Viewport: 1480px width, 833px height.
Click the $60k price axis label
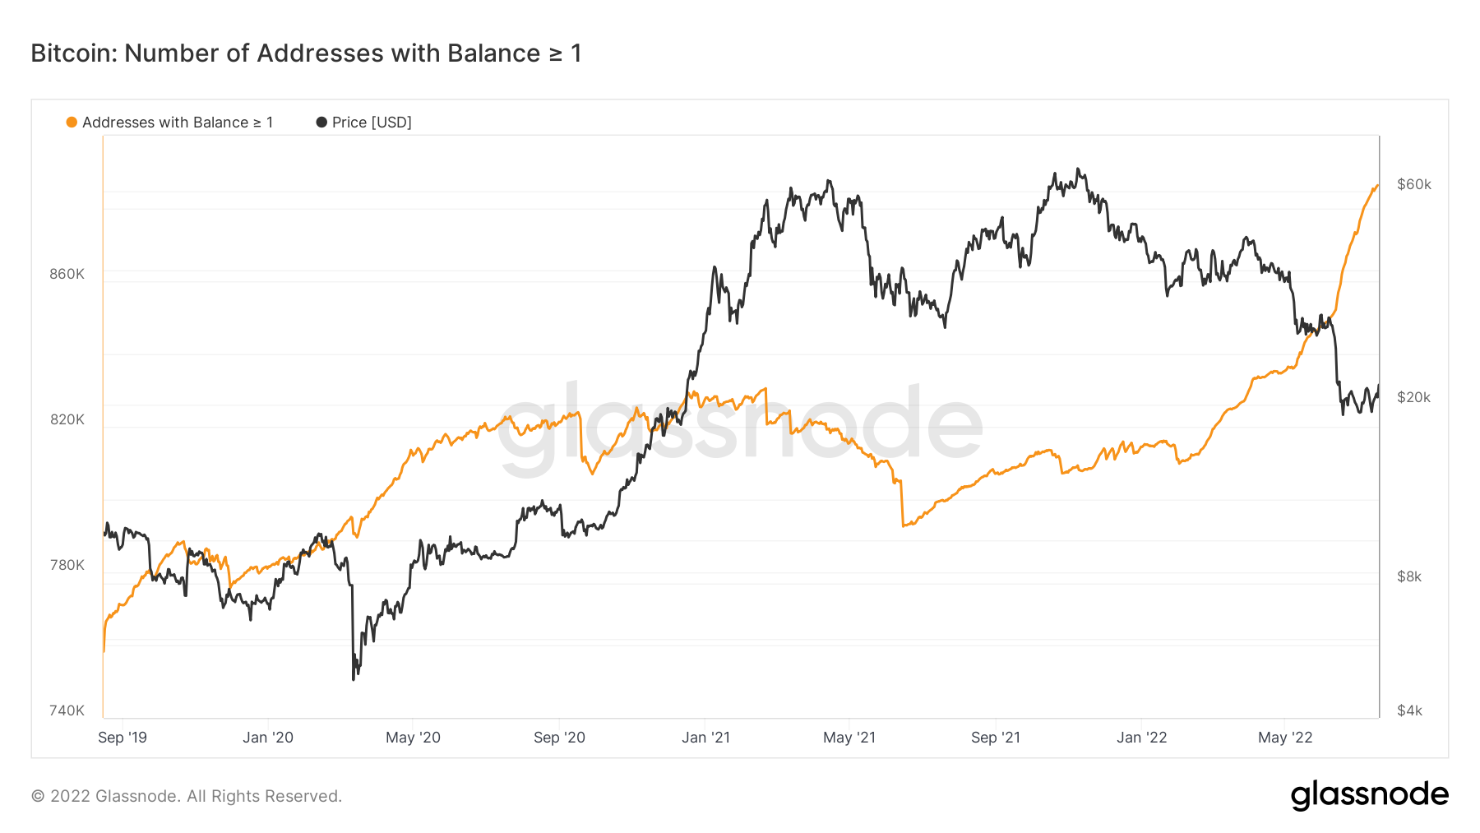pyautogui.click(x=1413, y=184)
